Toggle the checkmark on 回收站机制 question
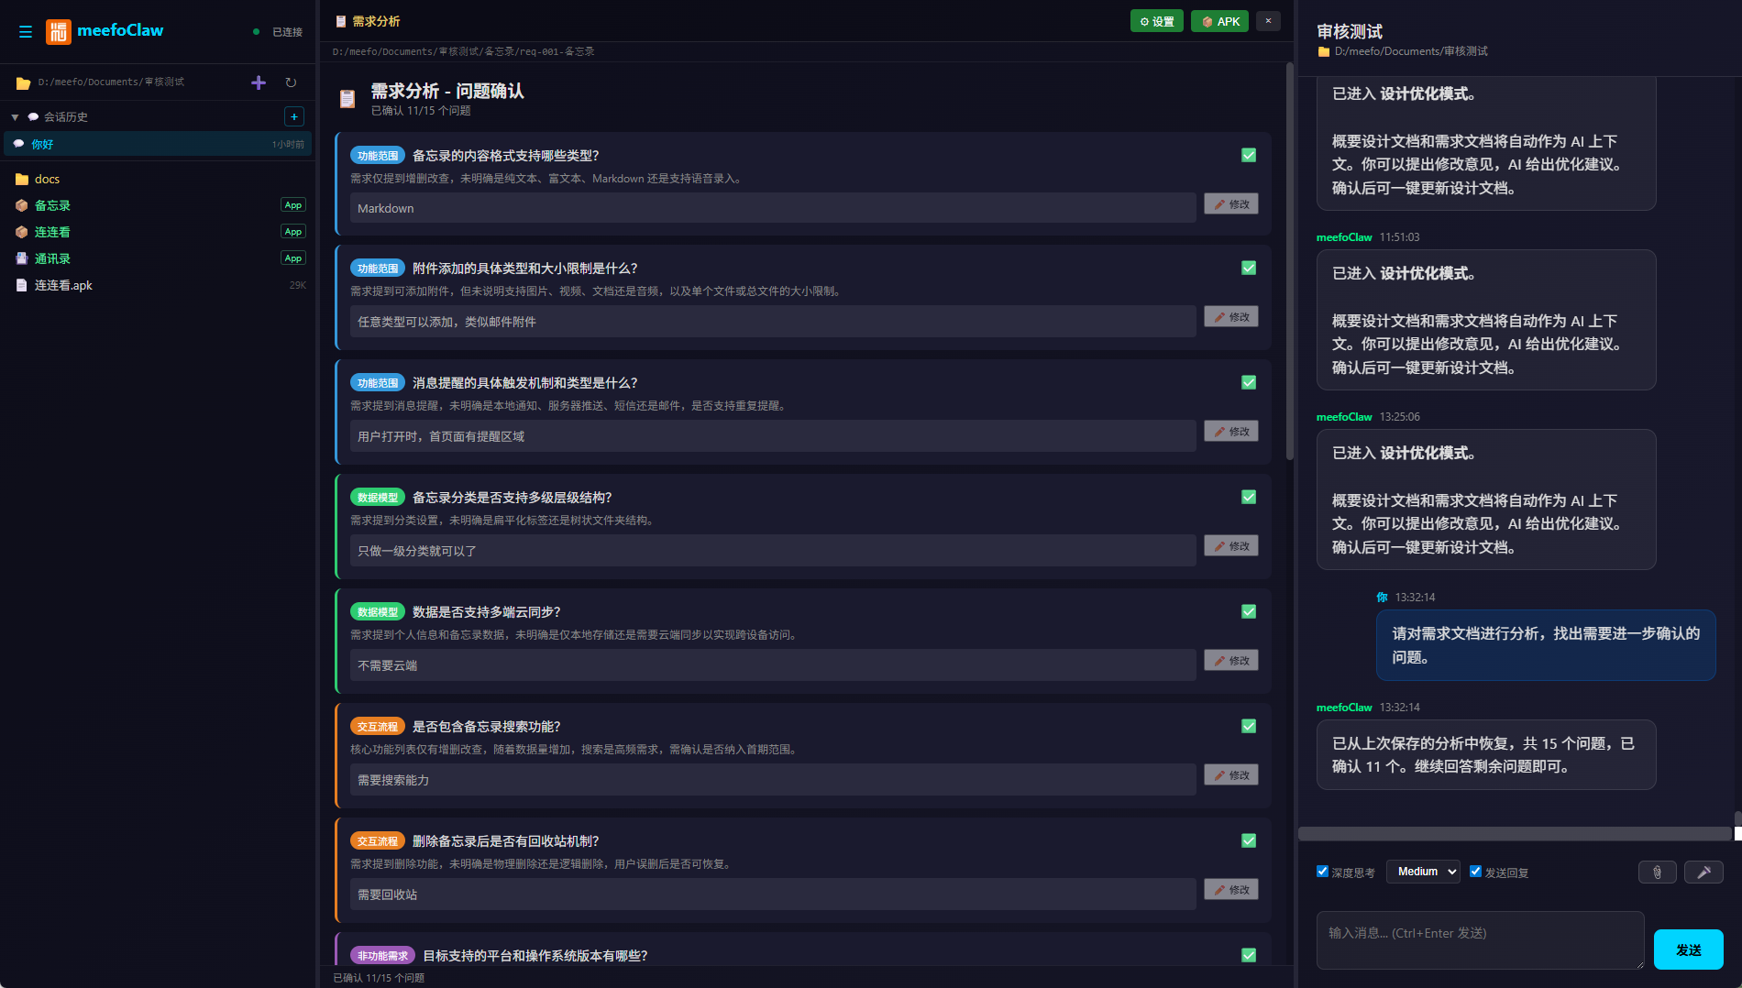 [x=1249, y=840]
